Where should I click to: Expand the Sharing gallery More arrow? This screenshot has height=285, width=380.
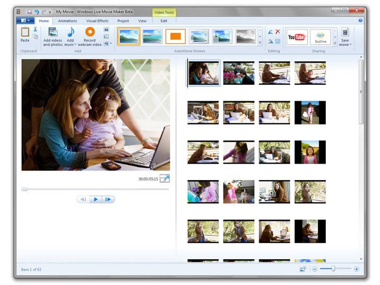[x=335, y=43]
